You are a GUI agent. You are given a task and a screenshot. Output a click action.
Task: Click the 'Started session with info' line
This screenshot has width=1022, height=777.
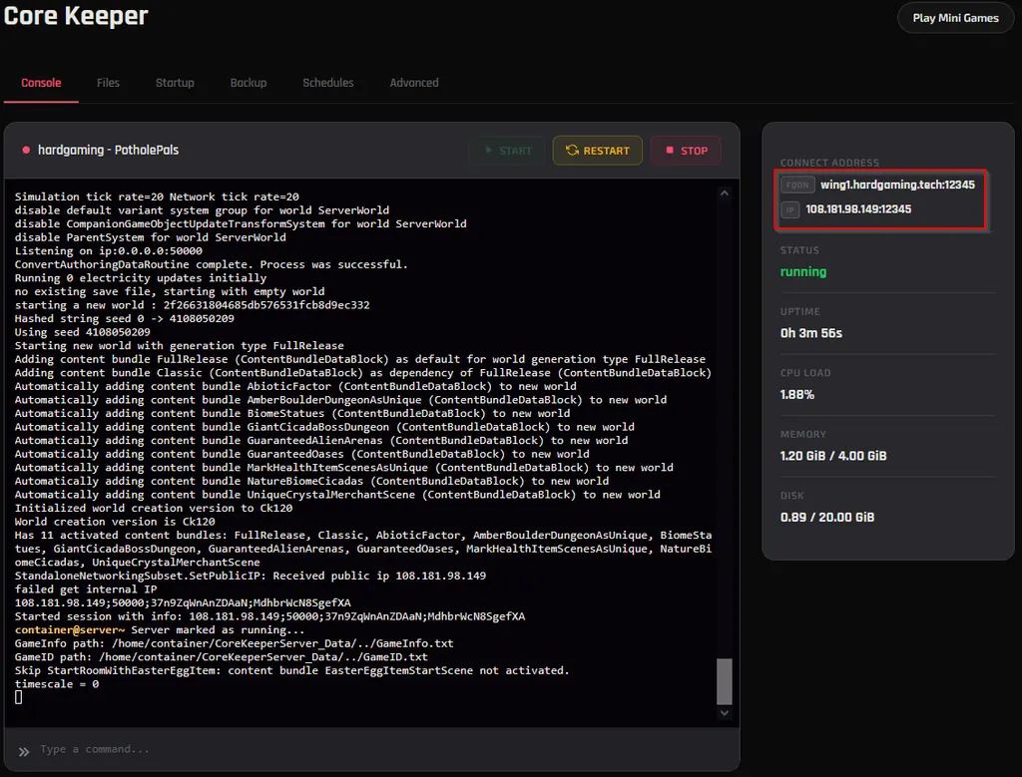click(269, 616)
